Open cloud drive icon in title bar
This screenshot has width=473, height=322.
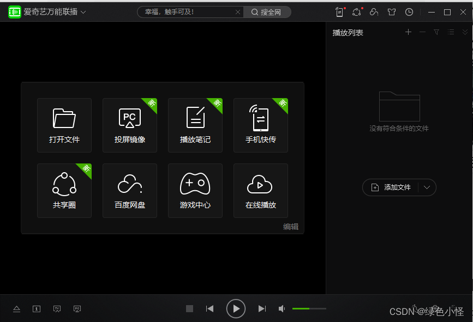click(x=374, y=12)
